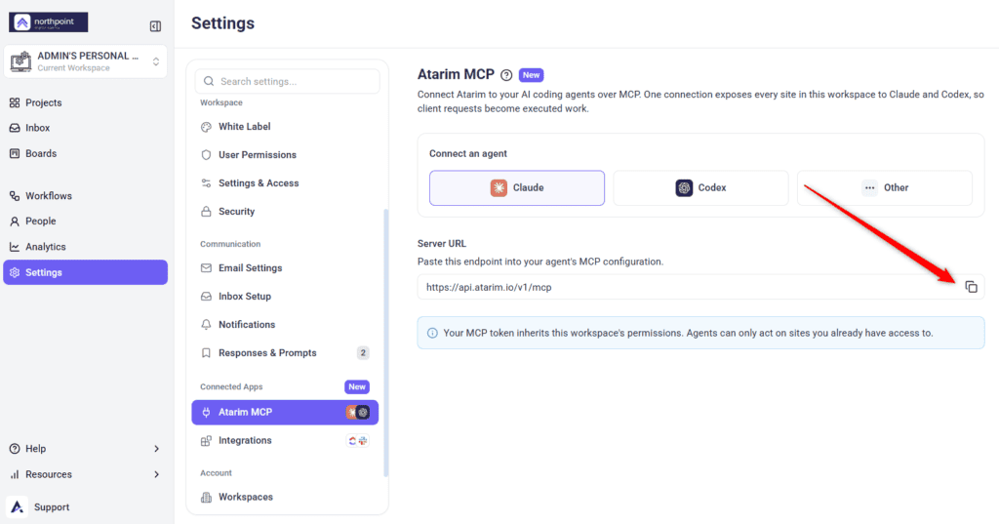Select the Other agent option
The height and width of the screenshot is (524, 999).
click(x=885, y=188)
